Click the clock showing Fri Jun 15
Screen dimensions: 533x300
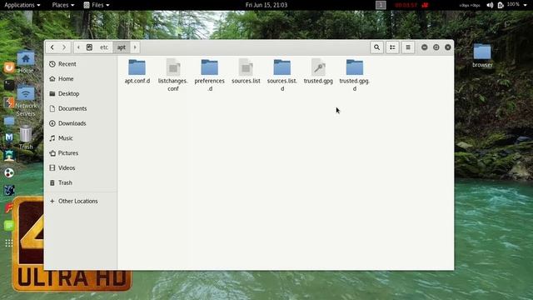[266, 5]
